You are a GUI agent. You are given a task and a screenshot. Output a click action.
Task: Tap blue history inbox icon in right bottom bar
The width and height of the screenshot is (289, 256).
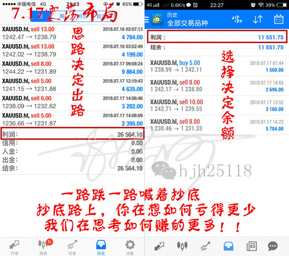229,246
